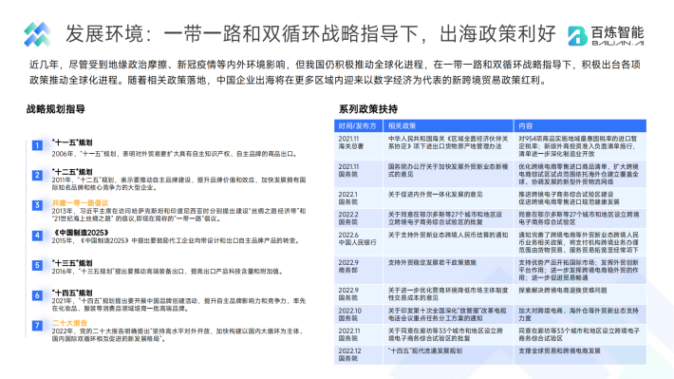Select number 6 badge for 十四五规划
This screenshot has width=674, height=379.
point(37,295)
